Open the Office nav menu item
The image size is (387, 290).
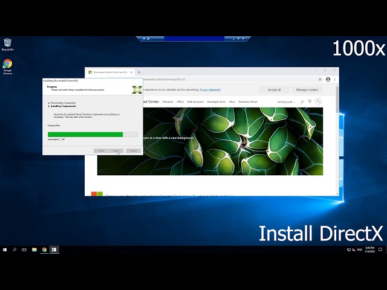point(180,101)
